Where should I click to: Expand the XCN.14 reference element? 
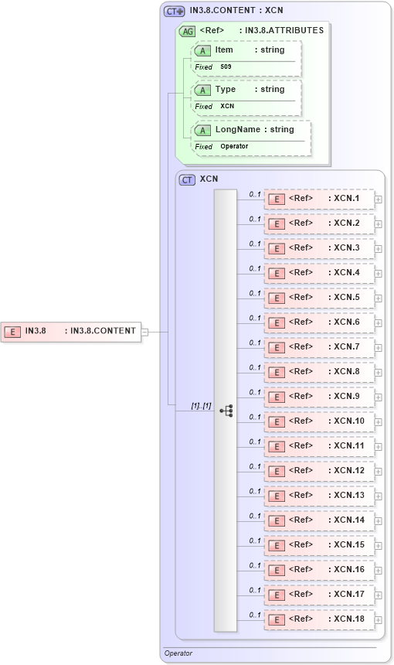[x=379, y=521]
